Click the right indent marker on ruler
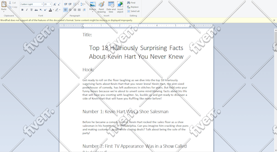Image resolution: width=277 pixels, height=152 pixels. click(x=190, y=26)
